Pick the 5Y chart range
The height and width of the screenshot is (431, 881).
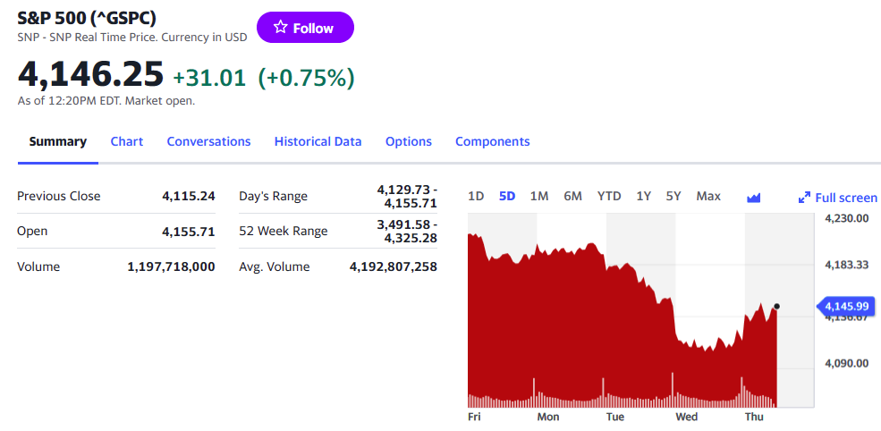pyautogui.click(x=673, y=196)
